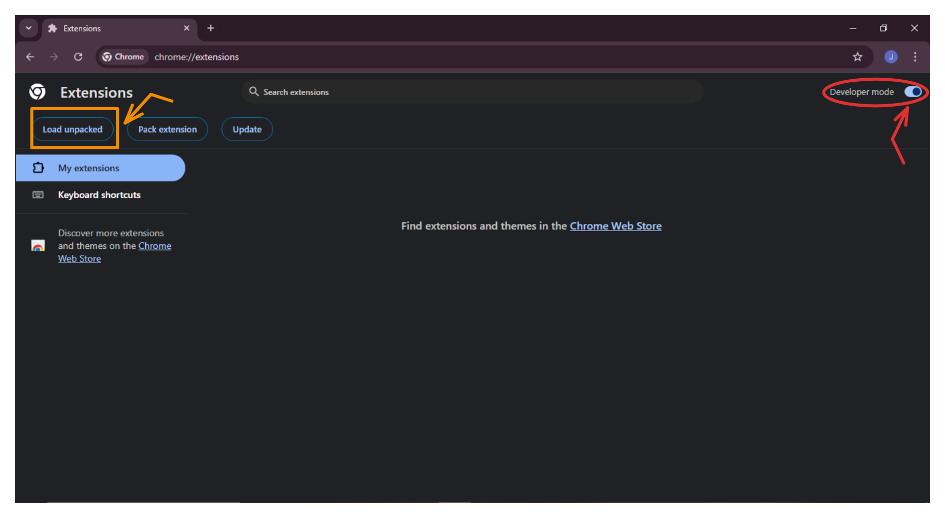Open Keyboard shortcuts in sidebar
Screen dimensions: 945x518
click(x=99, y=195)
